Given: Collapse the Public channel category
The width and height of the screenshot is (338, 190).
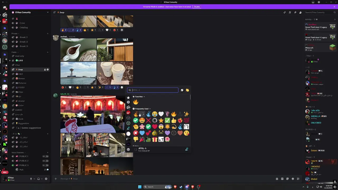Looking at the screenshot, I should pyautogui.click(x=15, y=52).
